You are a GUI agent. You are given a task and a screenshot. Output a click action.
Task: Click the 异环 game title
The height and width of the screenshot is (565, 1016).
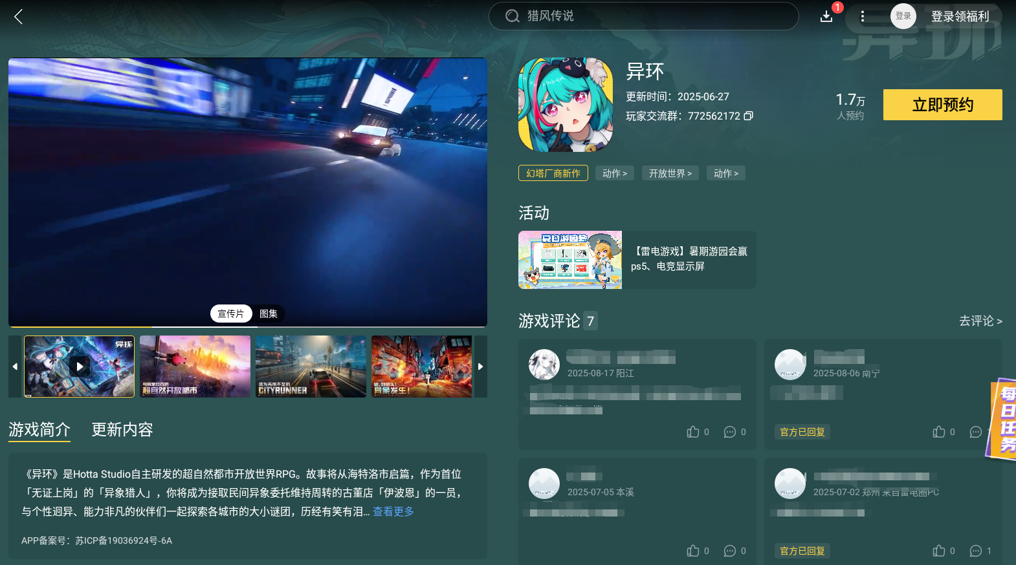coord(645,71)
